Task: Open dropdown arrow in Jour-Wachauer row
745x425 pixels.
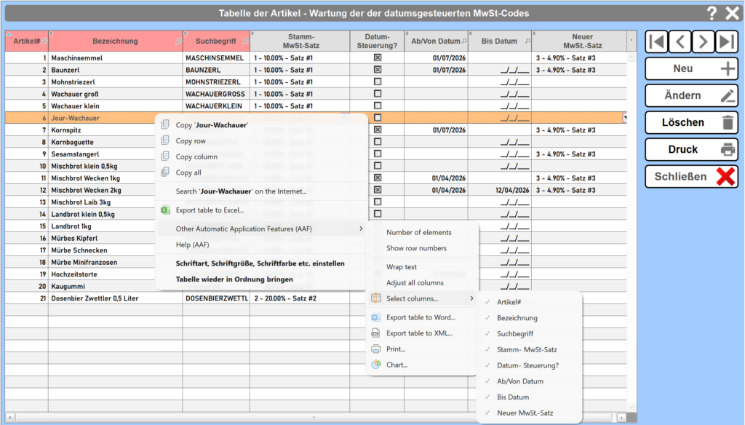Action: (x=625, y=118)
